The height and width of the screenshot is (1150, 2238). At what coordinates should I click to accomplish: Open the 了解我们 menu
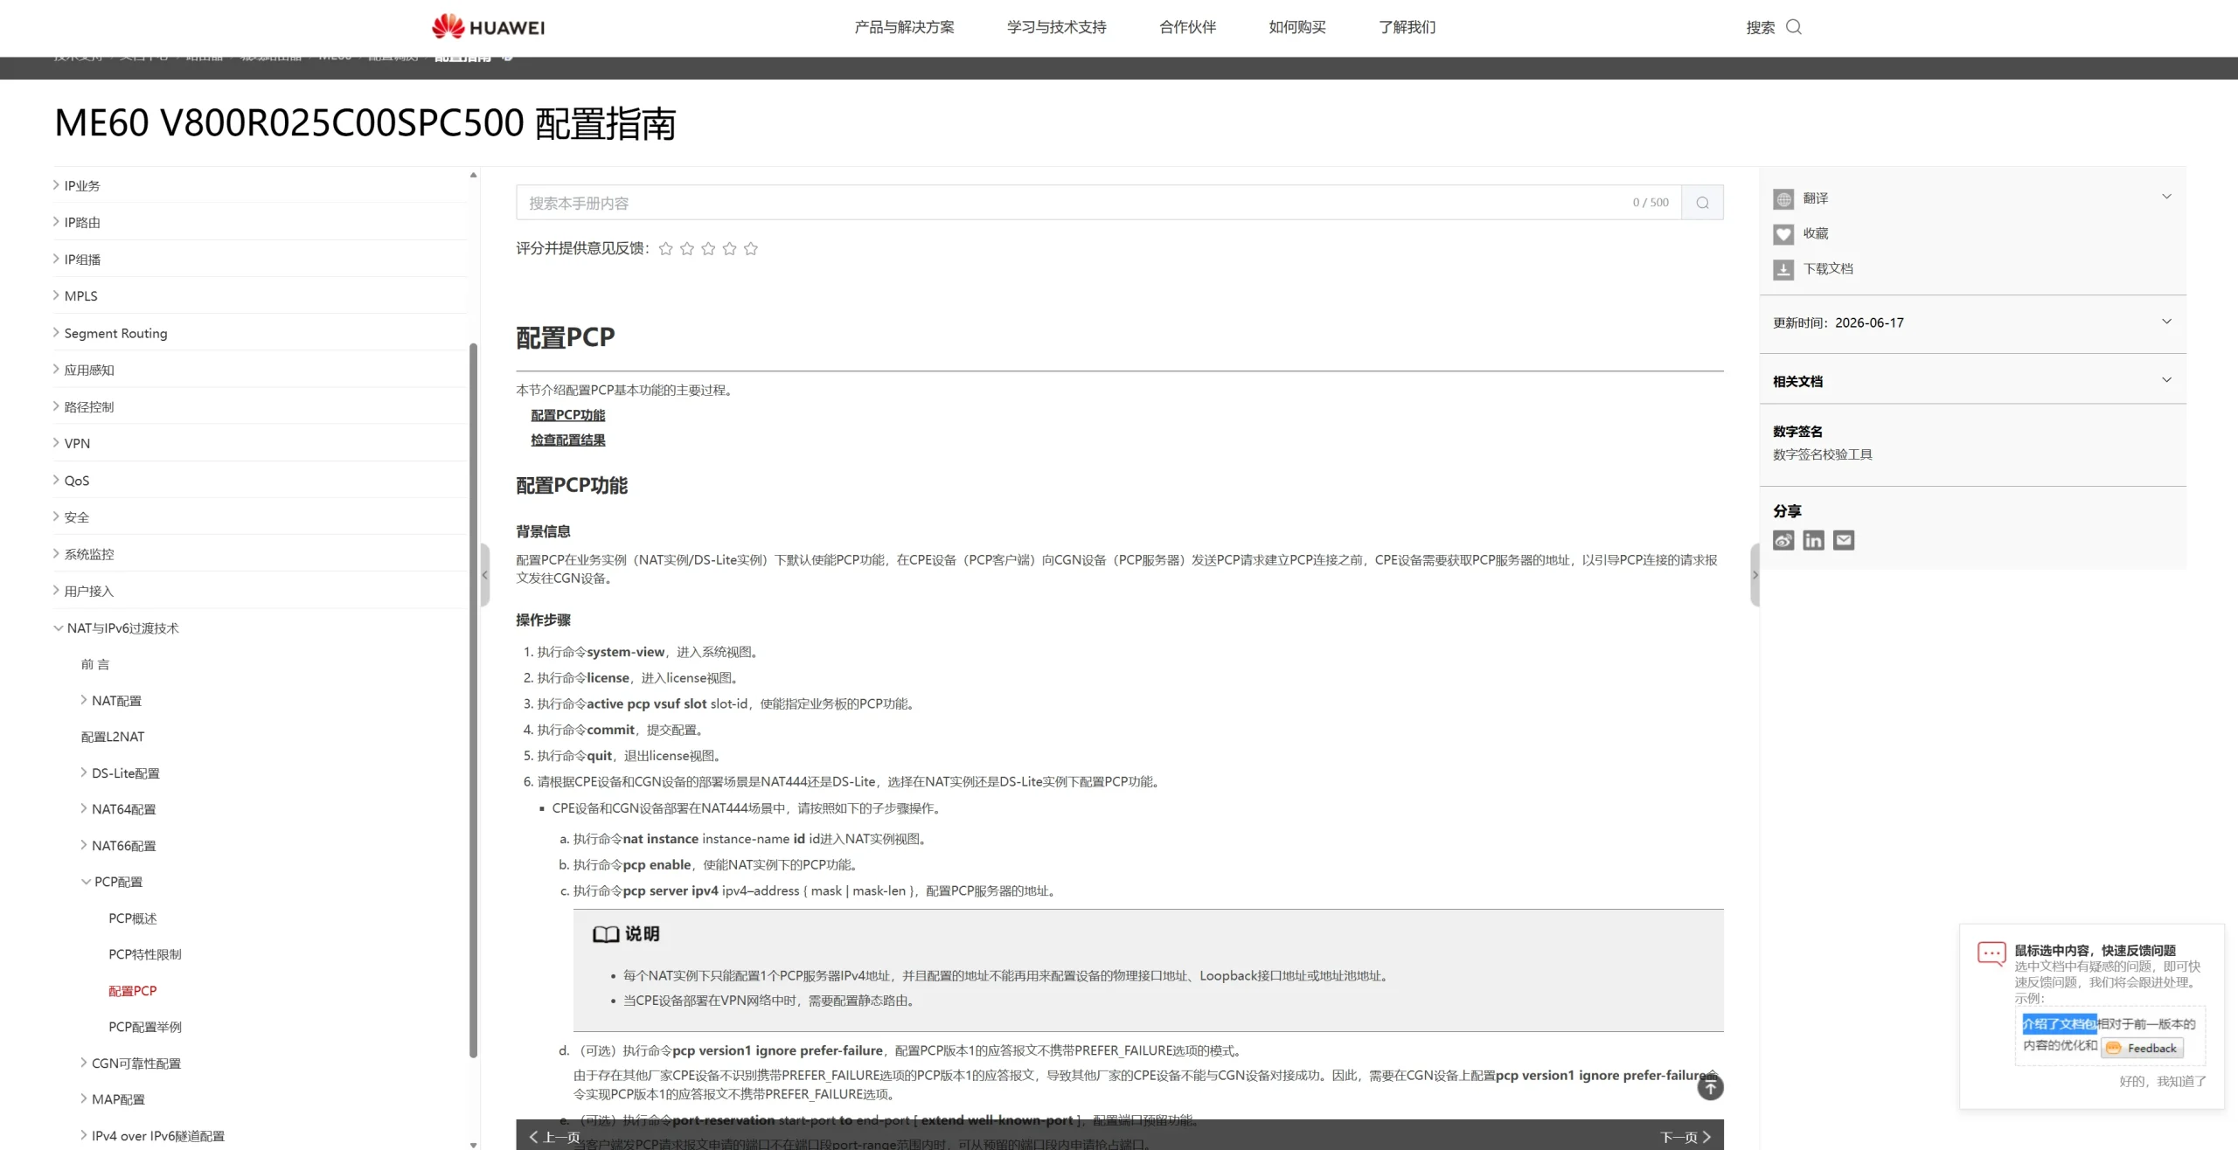[1407, 27]
